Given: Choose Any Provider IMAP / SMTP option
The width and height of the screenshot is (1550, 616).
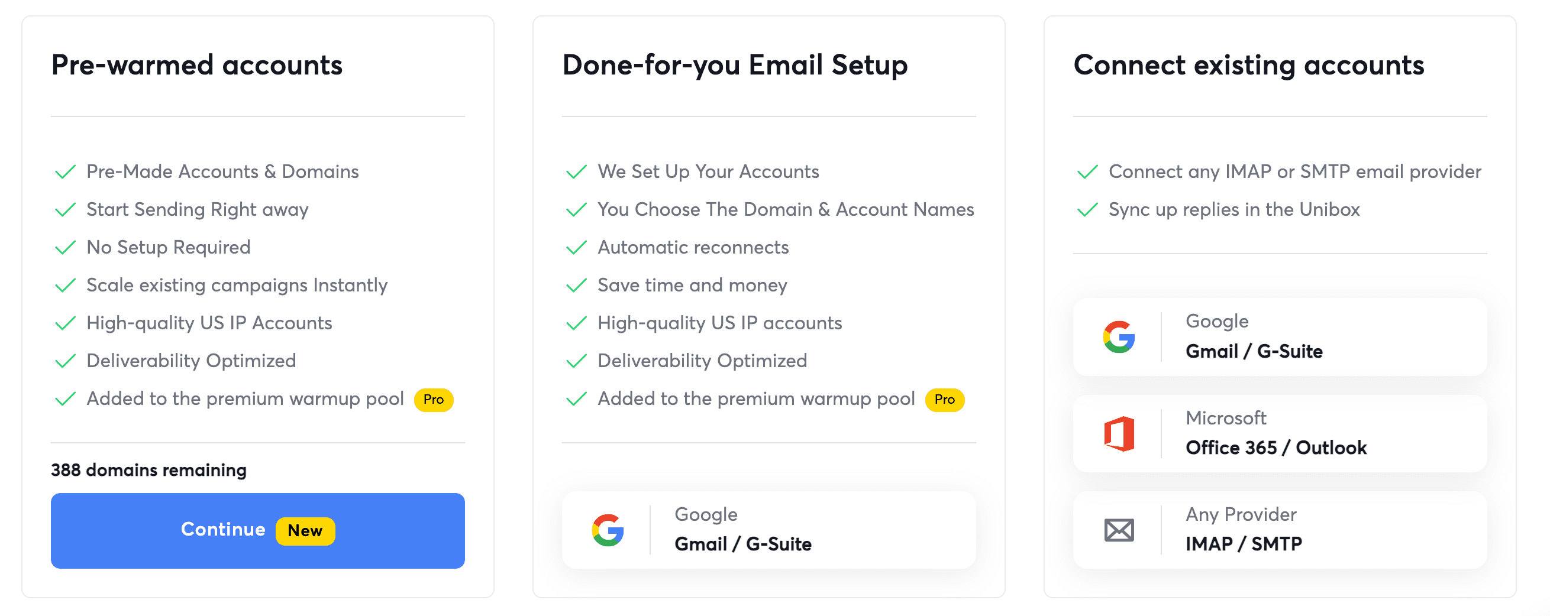Looking at the screenshot, I should [x=1279, y=530].
